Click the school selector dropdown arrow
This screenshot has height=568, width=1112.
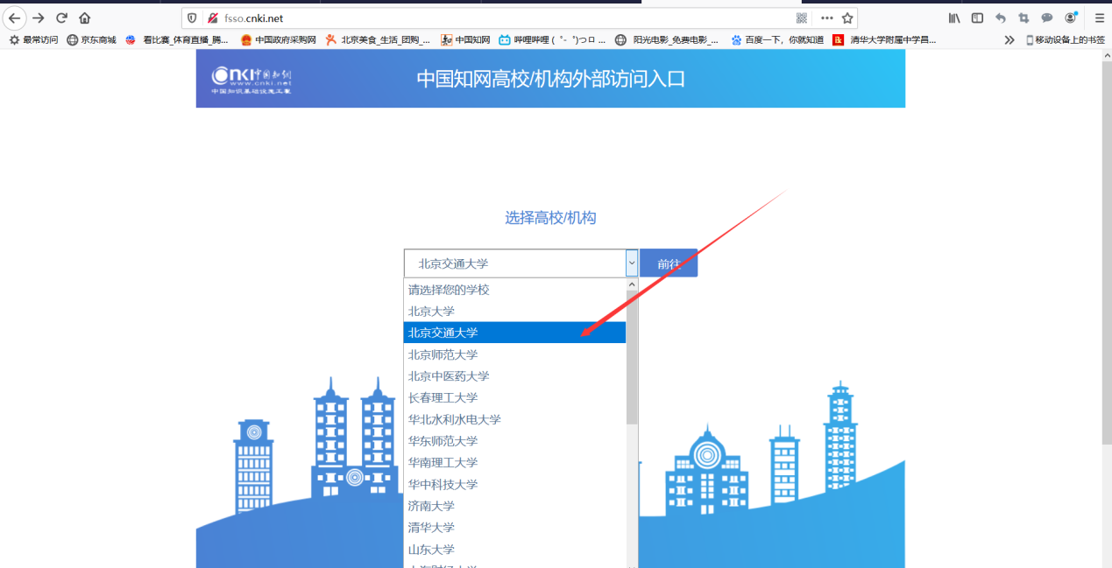coord(631,263)
